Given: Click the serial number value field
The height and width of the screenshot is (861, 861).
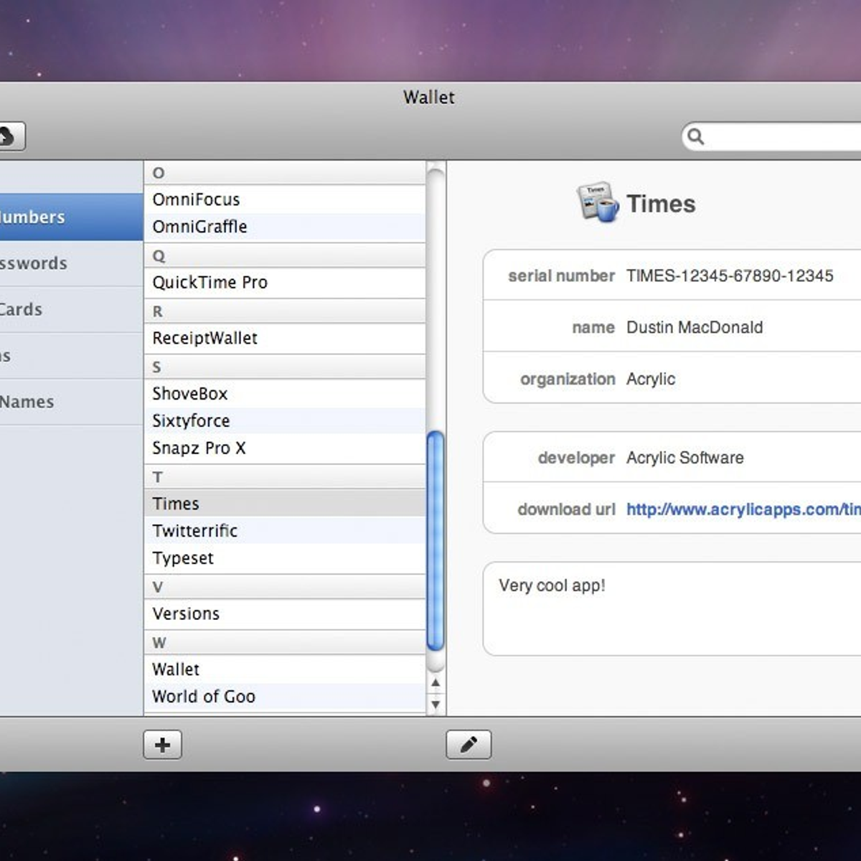Looking at the screenshot, I should coord(729,276).
